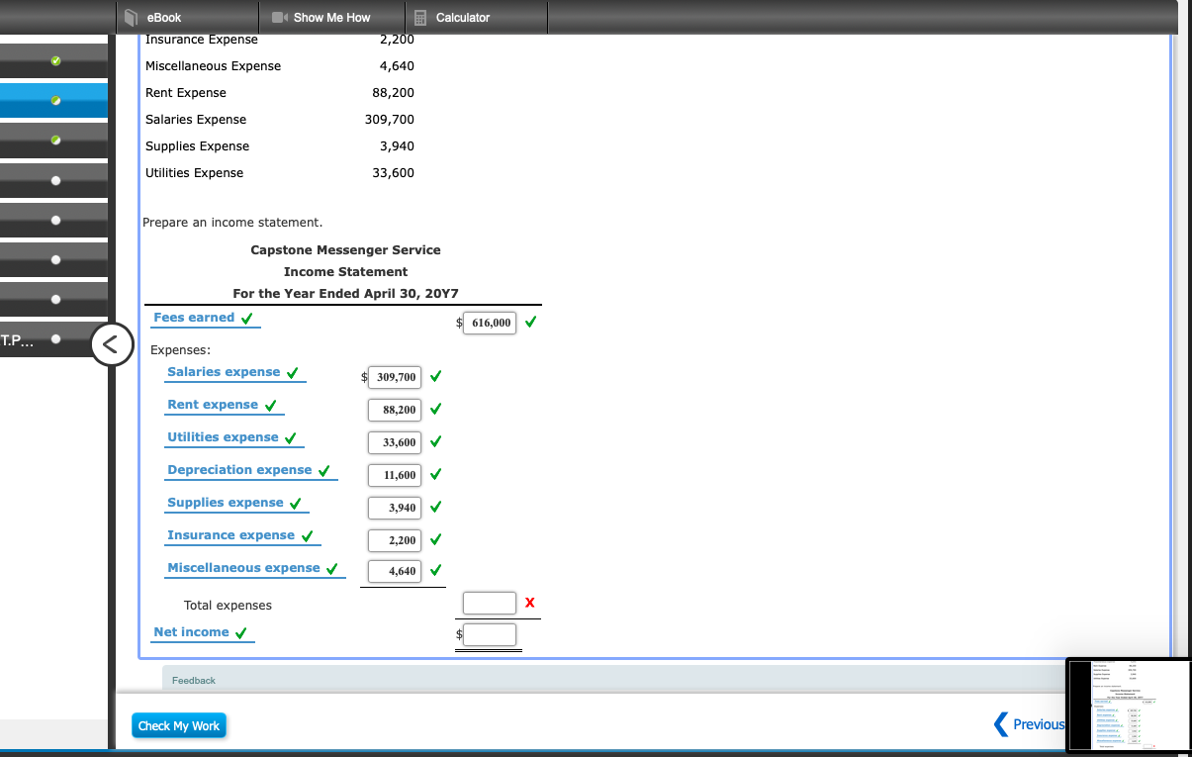Click the status dot beside the T.P. item
The image size is (1192, 757).
(x=54, y=339)
